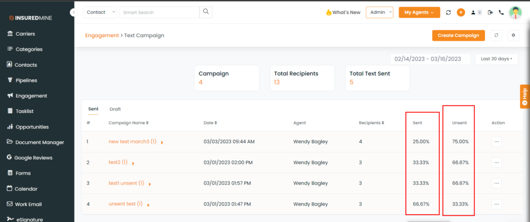This screenshot has width=530, height=222.
Task: Expand the unsent test campaign row arrow
Action: click(x=148, y=205)
